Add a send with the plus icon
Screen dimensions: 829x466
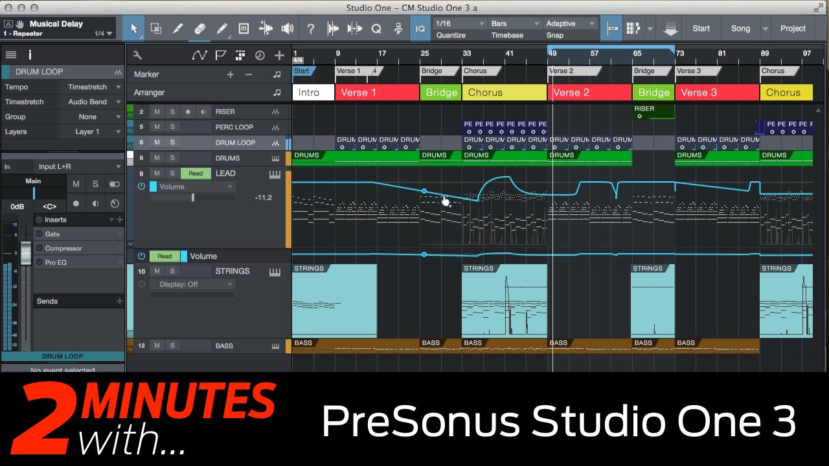119,301
